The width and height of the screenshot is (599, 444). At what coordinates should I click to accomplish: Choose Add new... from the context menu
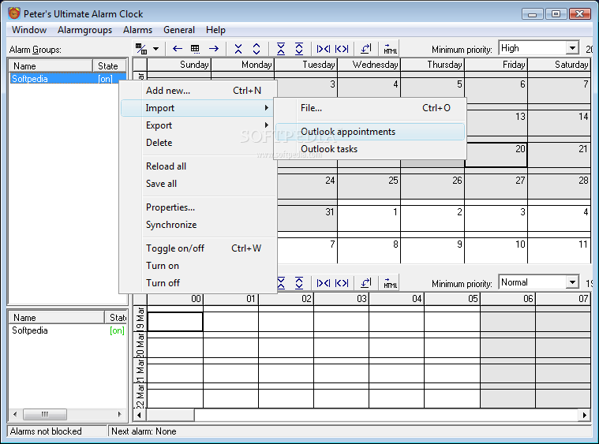199,91
